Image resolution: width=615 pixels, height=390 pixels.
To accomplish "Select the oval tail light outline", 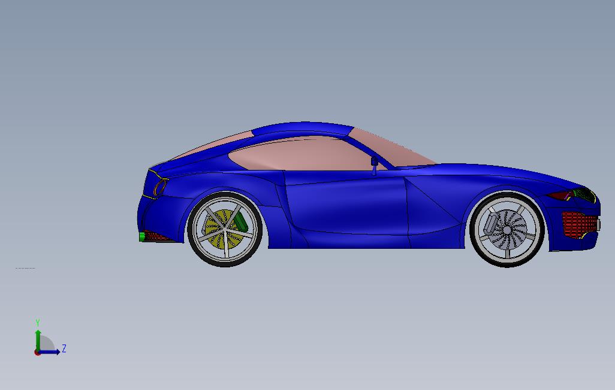I will click(x=159, y=188).
